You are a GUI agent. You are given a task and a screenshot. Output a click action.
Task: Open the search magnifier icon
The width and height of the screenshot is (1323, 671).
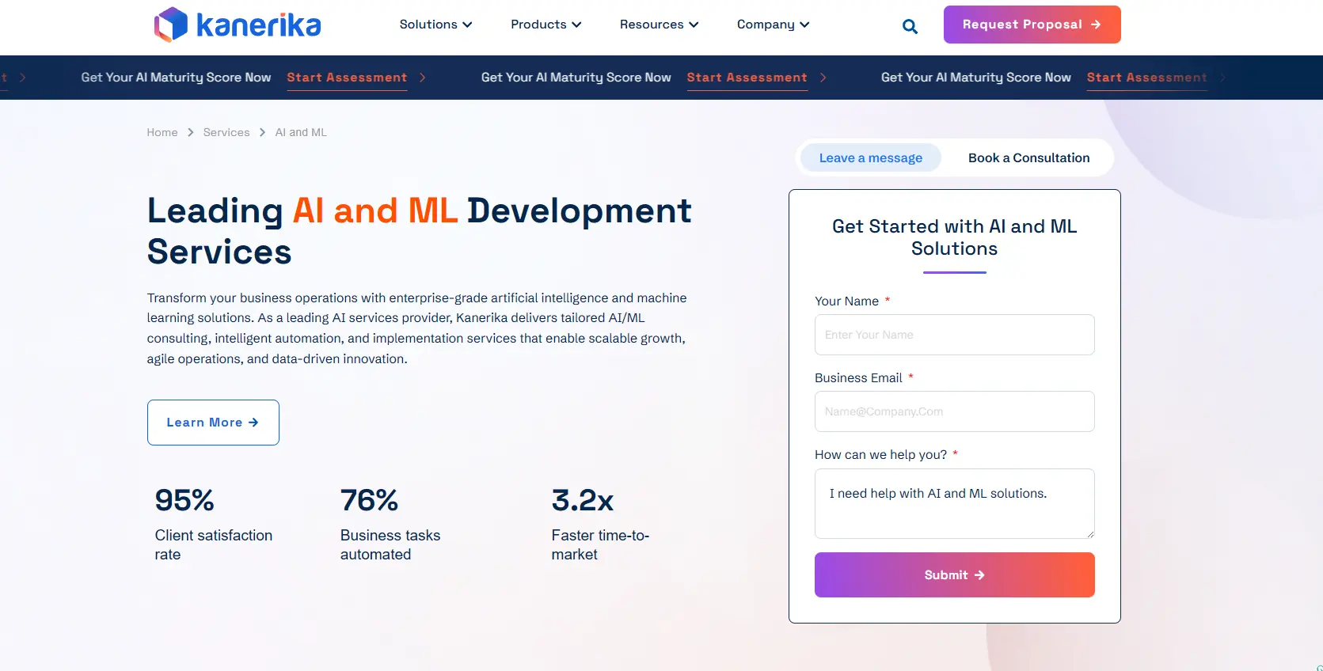(x=910, y=26)
